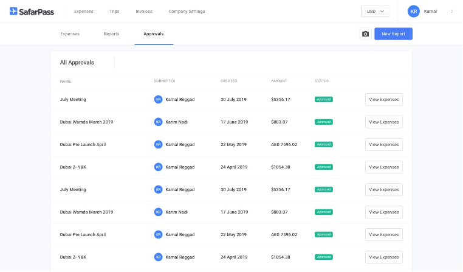Screen dimensions: 463x272
Task: Click the KR avatar in top bar
Action: (414, 11)
